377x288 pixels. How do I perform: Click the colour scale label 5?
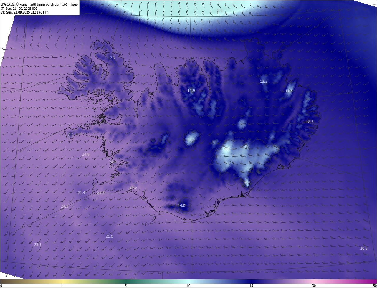pos(126,286)
